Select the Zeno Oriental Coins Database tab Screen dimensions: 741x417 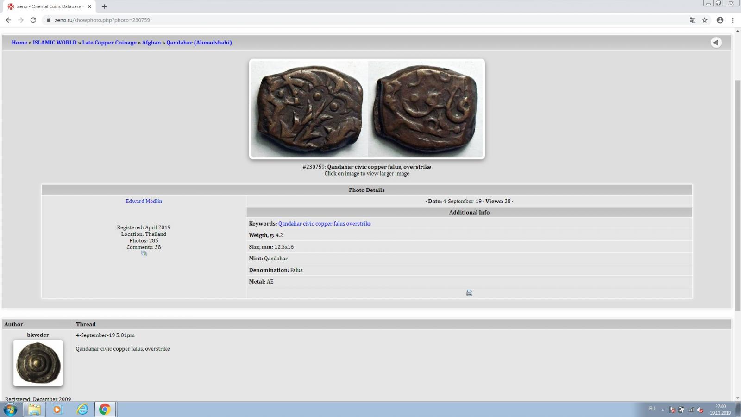pyautogui.click(x=49, y=6)
